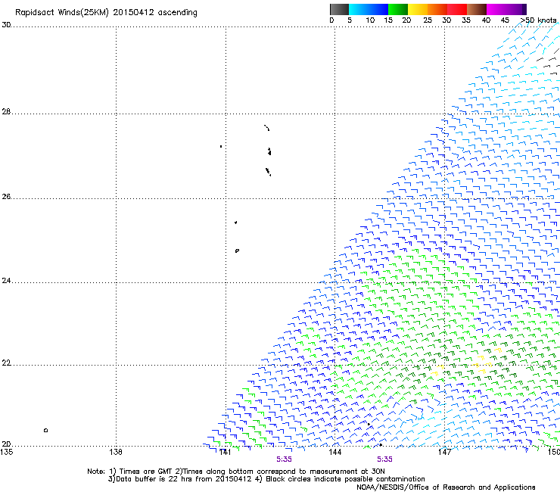Screen dimensions: 560x492
Task: Click the note line about 'Data buffer is 22 hrs'
Action: click(x=266, y=479)
